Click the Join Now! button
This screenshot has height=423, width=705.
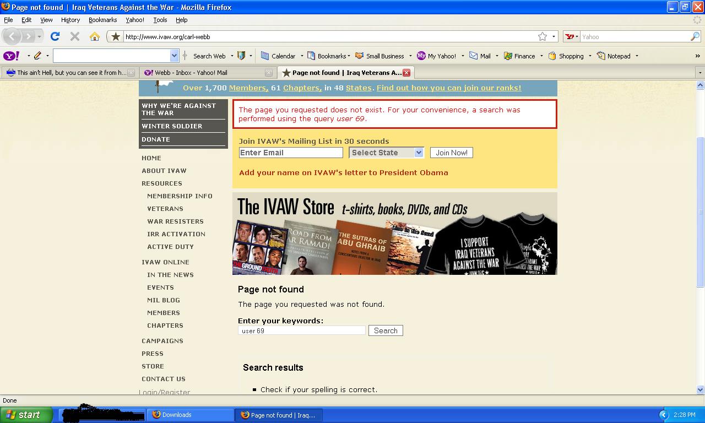451,153
